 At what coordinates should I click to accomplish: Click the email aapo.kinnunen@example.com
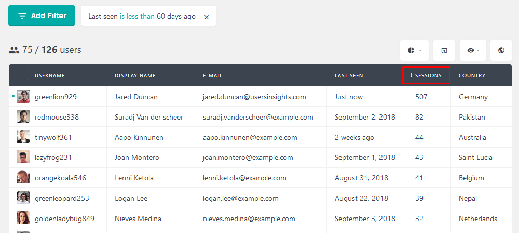(250, 138)
